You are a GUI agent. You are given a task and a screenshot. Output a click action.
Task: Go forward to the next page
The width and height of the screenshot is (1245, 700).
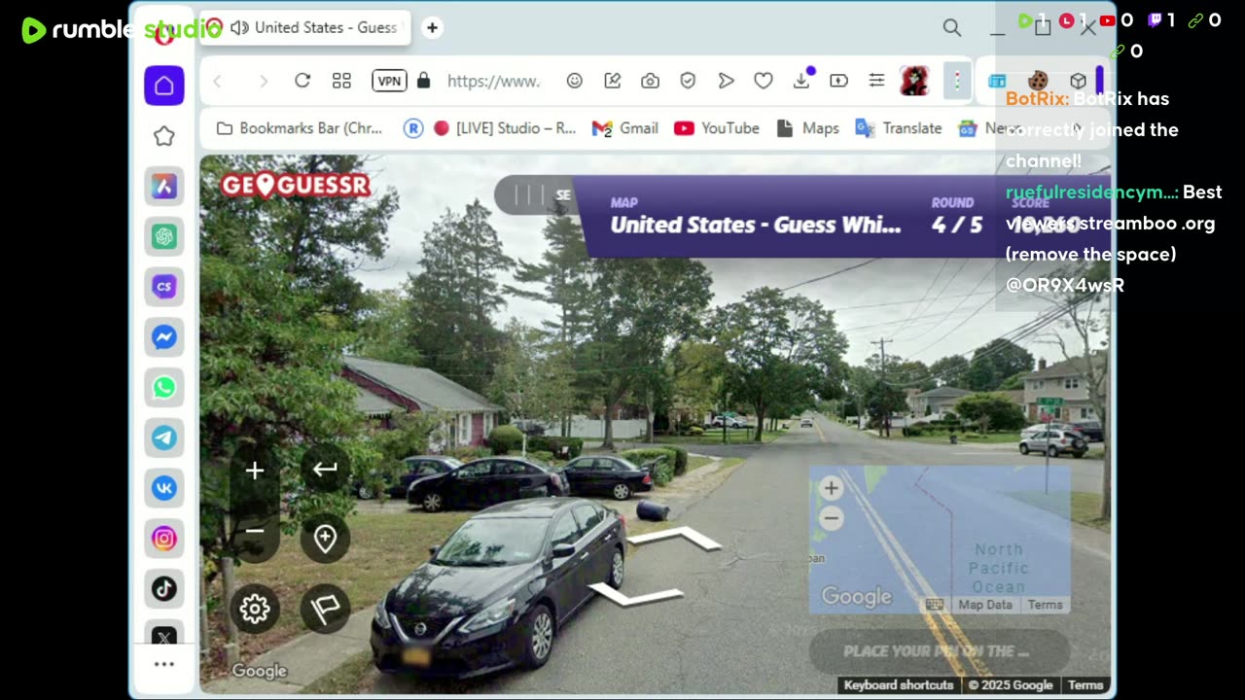pos(263,81)
